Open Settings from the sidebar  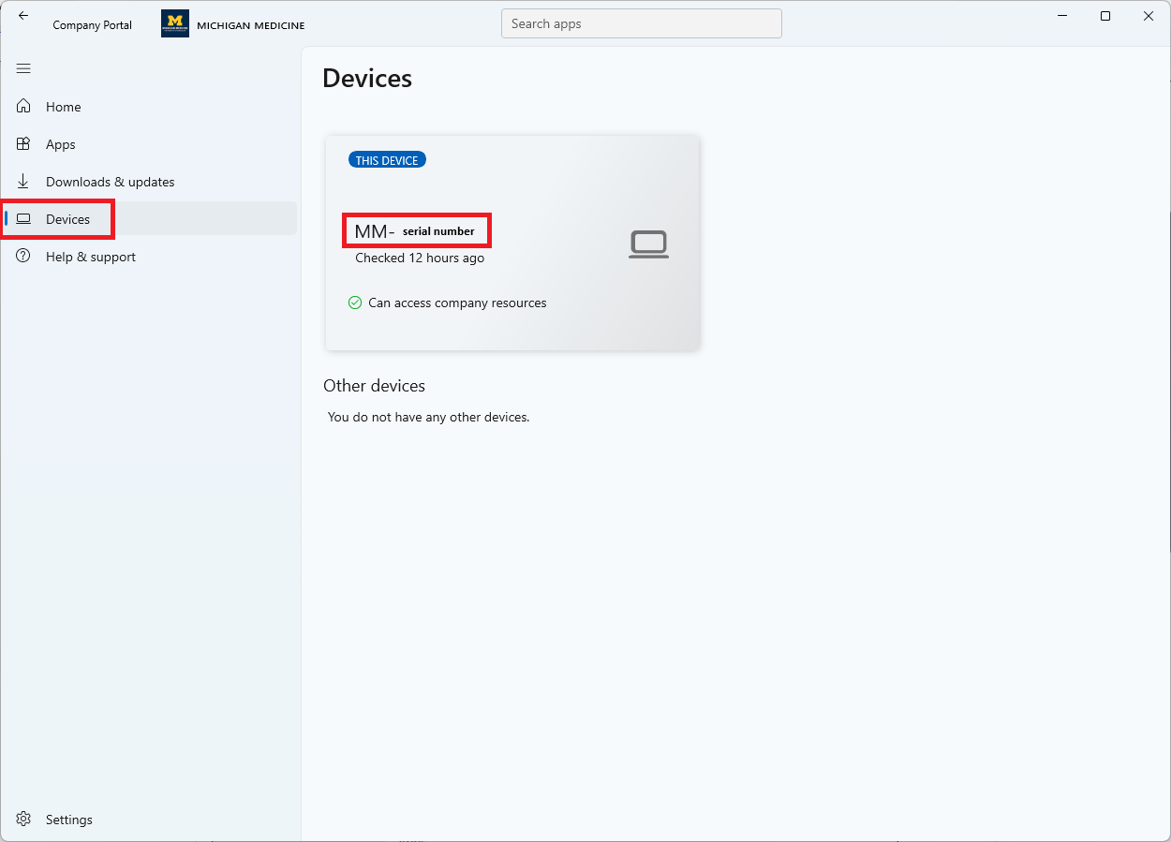click(x=69, y=820)
